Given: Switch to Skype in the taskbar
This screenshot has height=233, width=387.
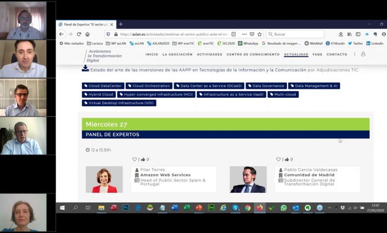Looking at the screenshot, I should tap(236, 208).
